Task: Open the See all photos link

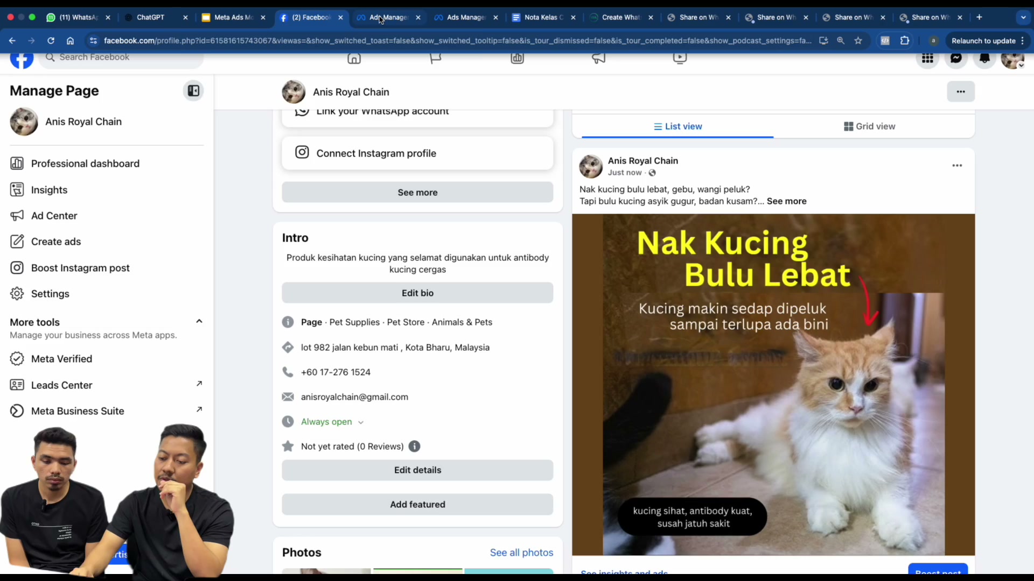Action: coord(521,552)
